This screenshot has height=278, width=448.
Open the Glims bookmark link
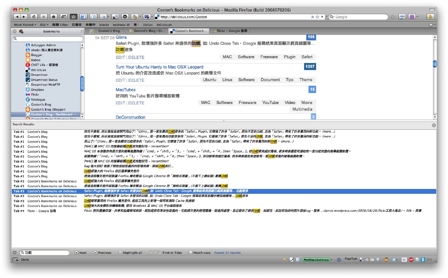[x=121, y=37]
